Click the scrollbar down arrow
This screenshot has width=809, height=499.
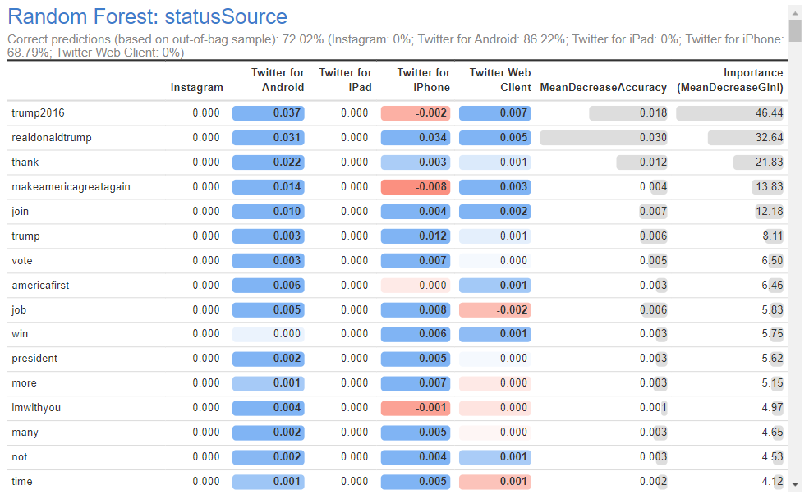click(794, 485)
